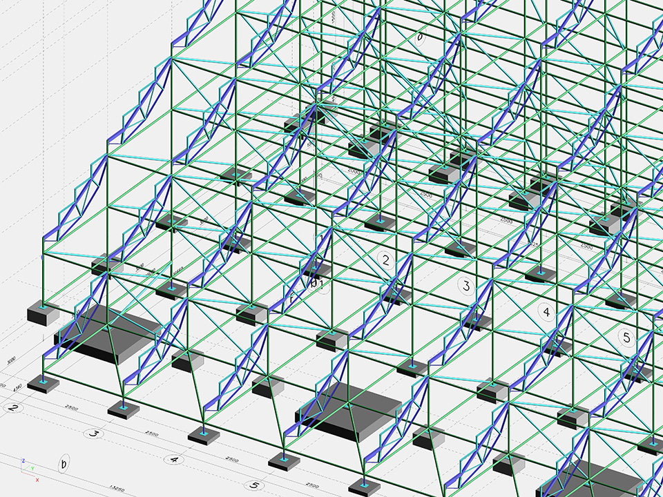Pick grid bubble 4 on the lower-left ground axis
The image size is (663, 497).
click(x=175, y=459)
